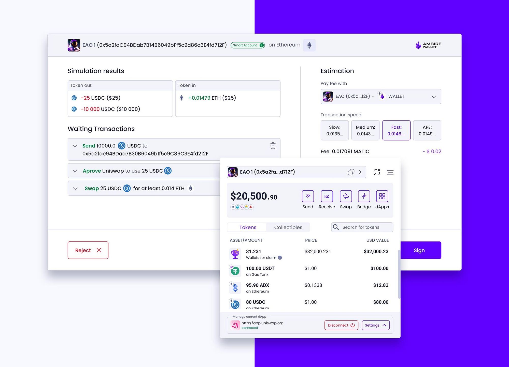Select Medium transaction speed
The image size is (509, 367).
(365, 130)
